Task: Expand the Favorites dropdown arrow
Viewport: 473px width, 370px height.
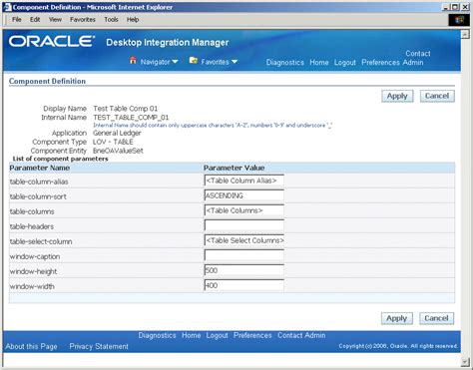Action: (x=235, y=62)
